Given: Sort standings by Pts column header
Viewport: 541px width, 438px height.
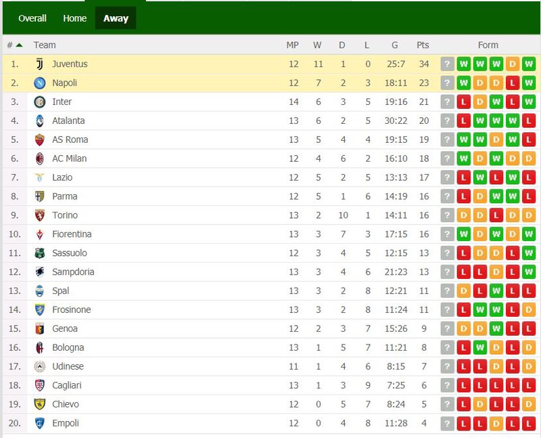Looking at the screenshot, I should tap(423, 45).
